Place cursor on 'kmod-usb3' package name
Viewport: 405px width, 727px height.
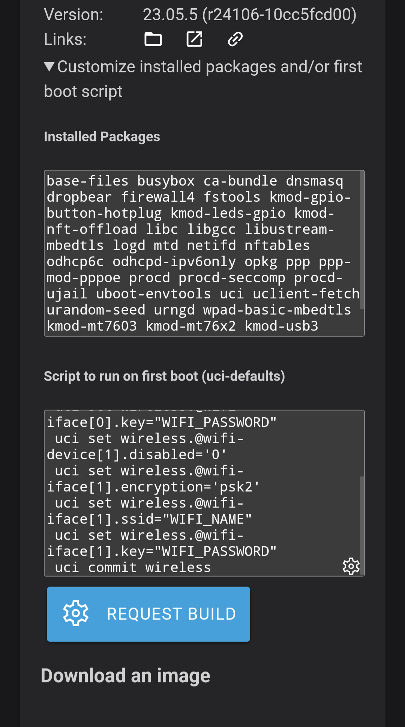[281, 326]
